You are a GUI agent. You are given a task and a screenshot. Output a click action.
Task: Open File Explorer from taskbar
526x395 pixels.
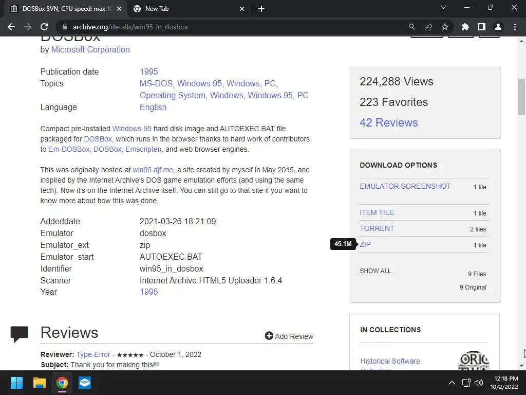(39, 383)
